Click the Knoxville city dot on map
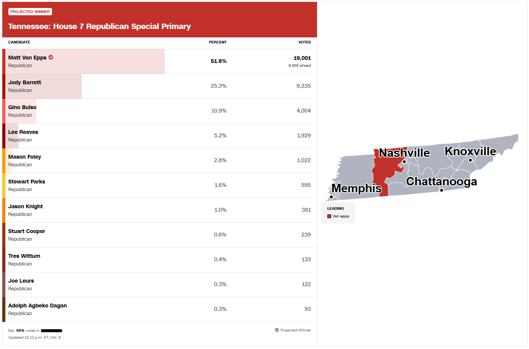This screenshot has height=349, width=529. click(x=470, y=160)
